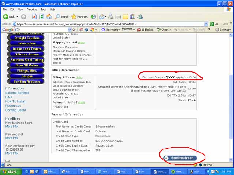Open the Tools menu
234x175 pixels.
tap(44, 9)
